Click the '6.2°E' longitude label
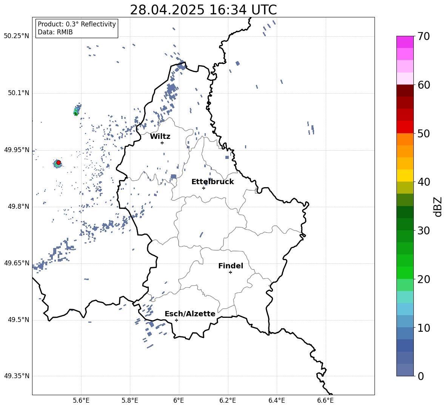This screenshot has height=408, width=447. [x=228, y=400]
